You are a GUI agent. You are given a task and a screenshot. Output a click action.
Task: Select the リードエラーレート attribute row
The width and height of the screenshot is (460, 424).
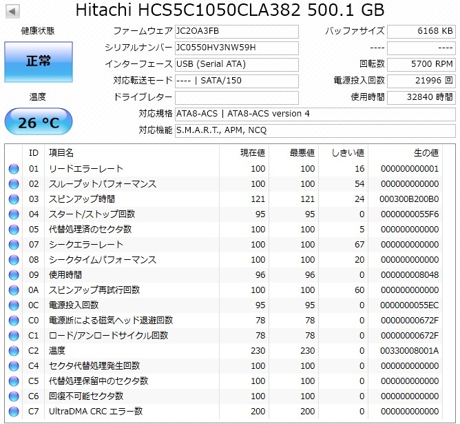click(225, 169)
